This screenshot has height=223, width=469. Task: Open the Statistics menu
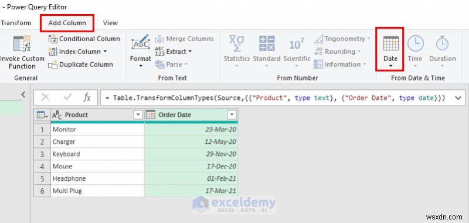click(x=237, y=52)
